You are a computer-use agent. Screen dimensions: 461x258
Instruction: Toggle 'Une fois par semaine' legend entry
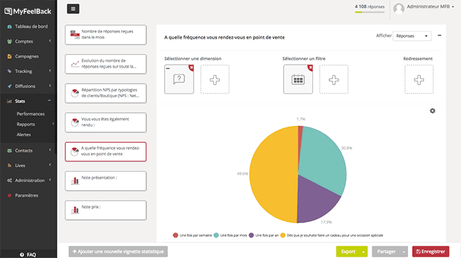tap(192, 235)
